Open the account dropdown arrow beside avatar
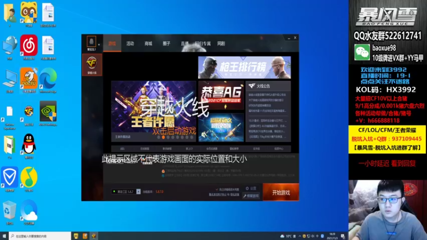 pyautogui.click(x=99, y=44)
